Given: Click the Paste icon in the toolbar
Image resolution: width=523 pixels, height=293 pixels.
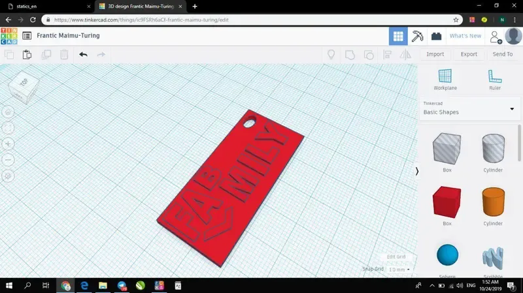Looking at the screenshot, I should (27, 55).
